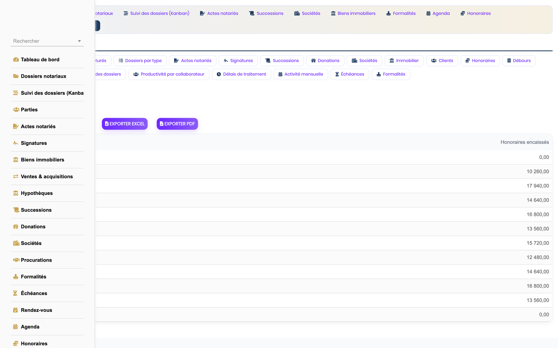Open the Sociétés report tab

click(x=364, y=61)
